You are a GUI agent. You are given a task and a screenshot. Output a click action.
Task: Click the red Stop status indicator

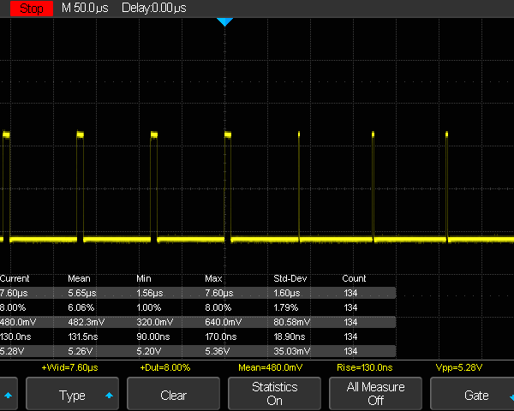pos(31,8)
